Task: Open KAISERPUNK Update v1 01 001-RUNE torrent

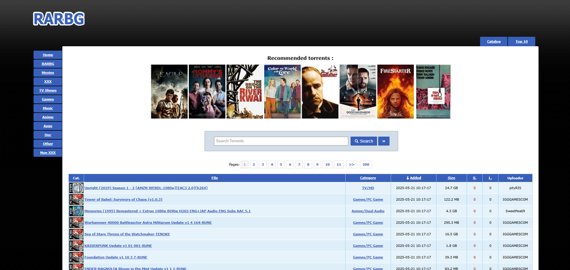Action: (118, 246)
